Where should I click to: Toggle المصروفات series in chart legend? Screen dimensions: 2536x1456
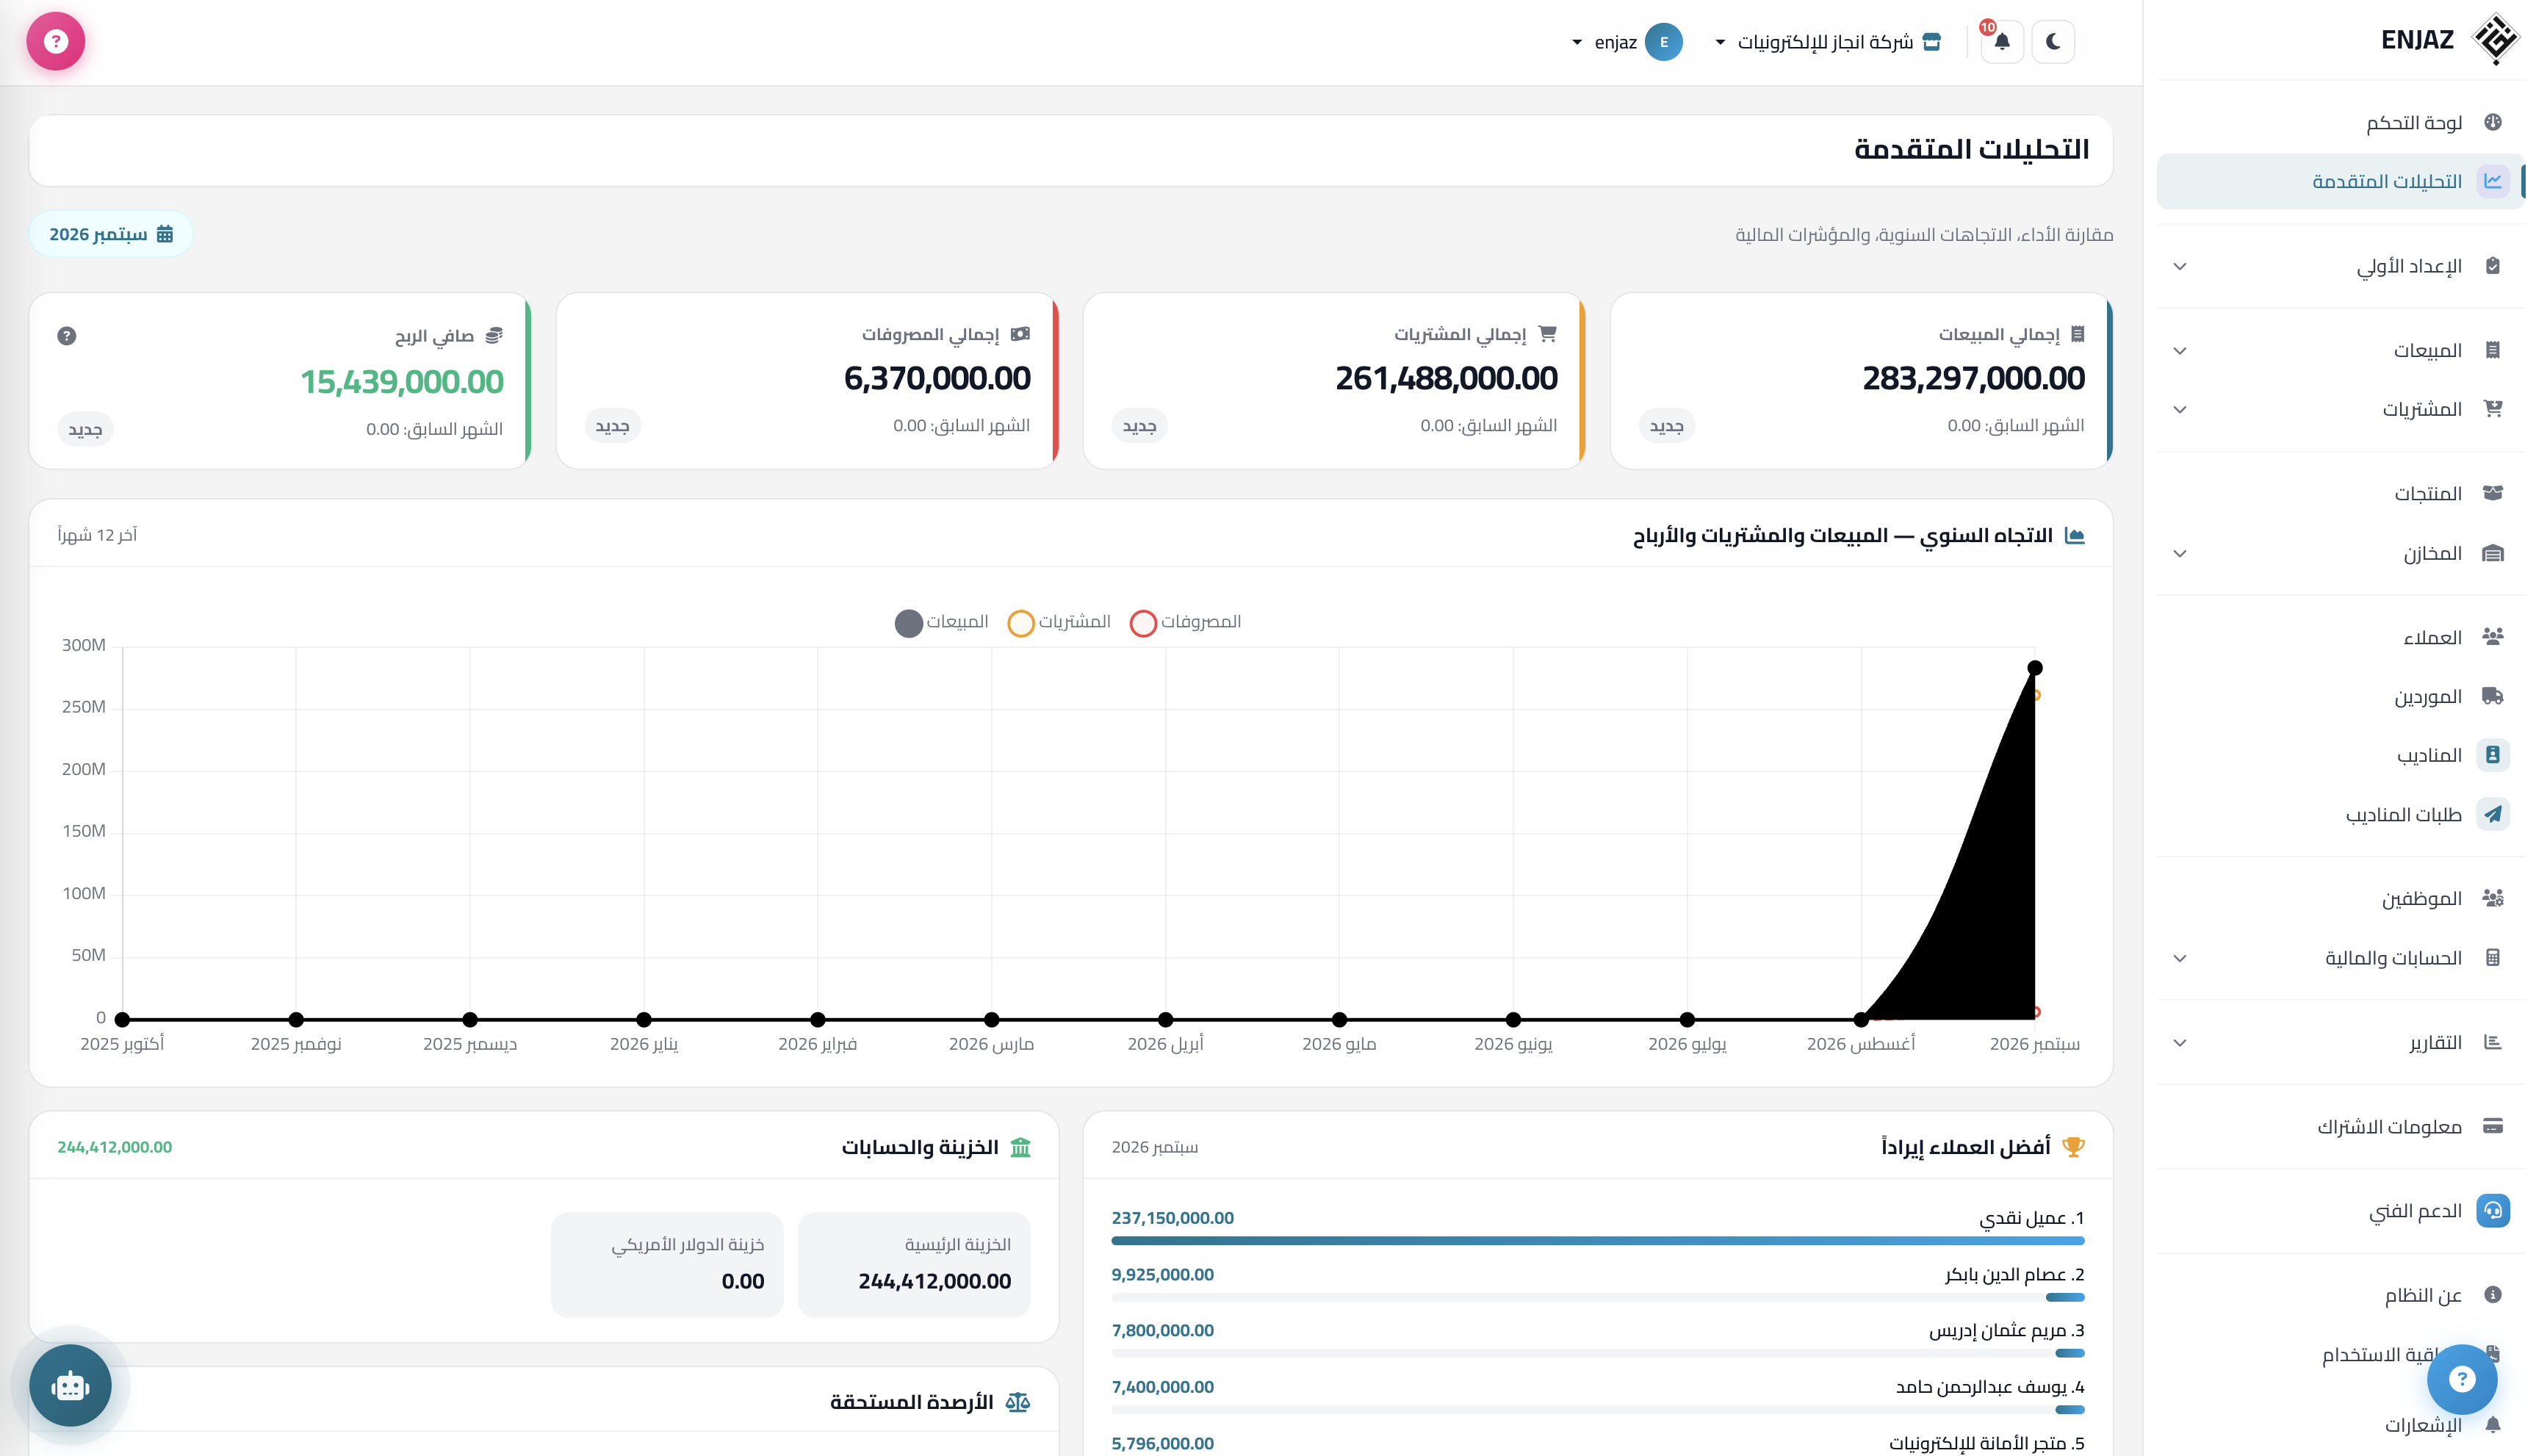coord(1185,622)
